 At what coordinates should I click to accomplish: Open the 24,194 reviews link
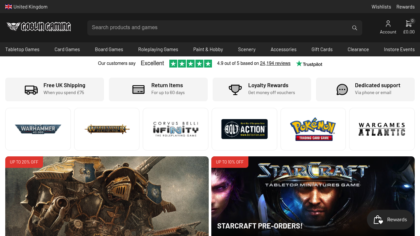pyautogui.click(x=275, y=63)
